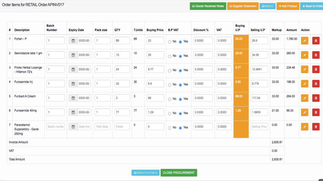
Task: Open expiry calendar for Secnidazole tabs
Action: [x=73, y=55]
